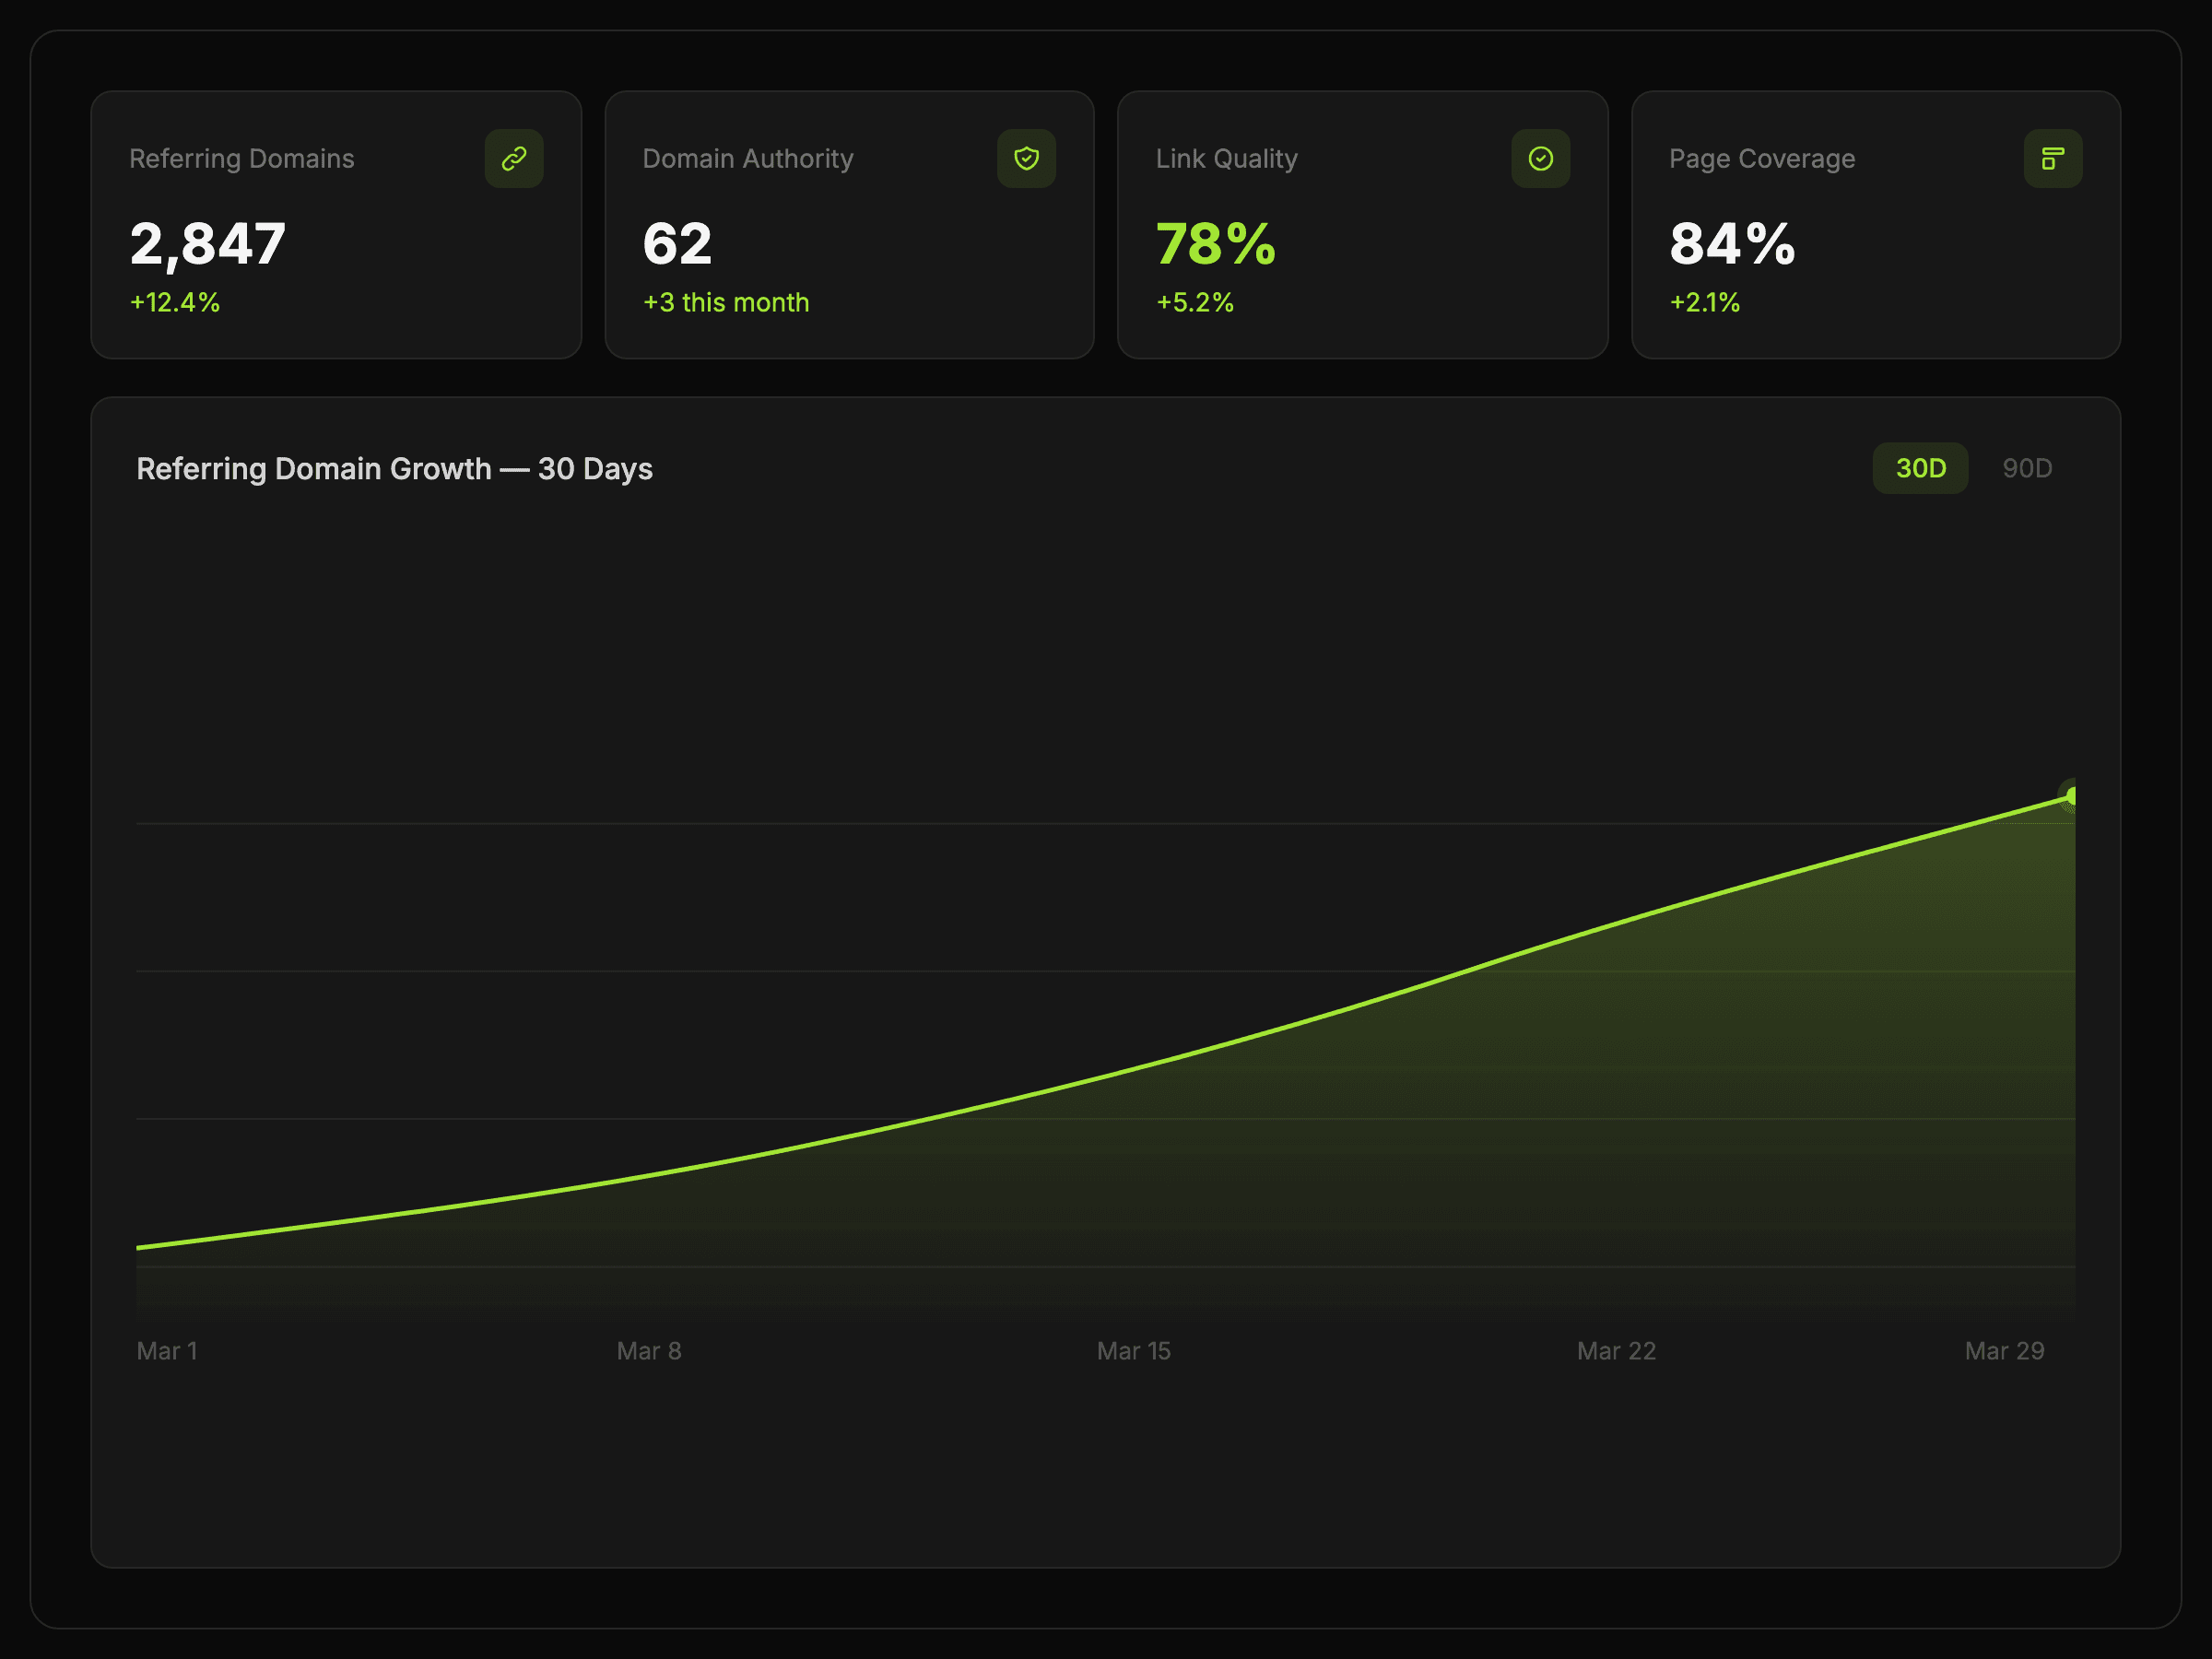Click the +12.4% growth indicator

click(175, 302)
